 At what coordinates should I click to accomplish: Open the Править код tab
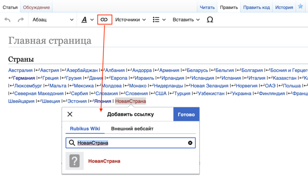pos(256,7)
